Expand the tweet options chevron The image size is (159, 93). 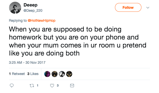tap(148, 8)
